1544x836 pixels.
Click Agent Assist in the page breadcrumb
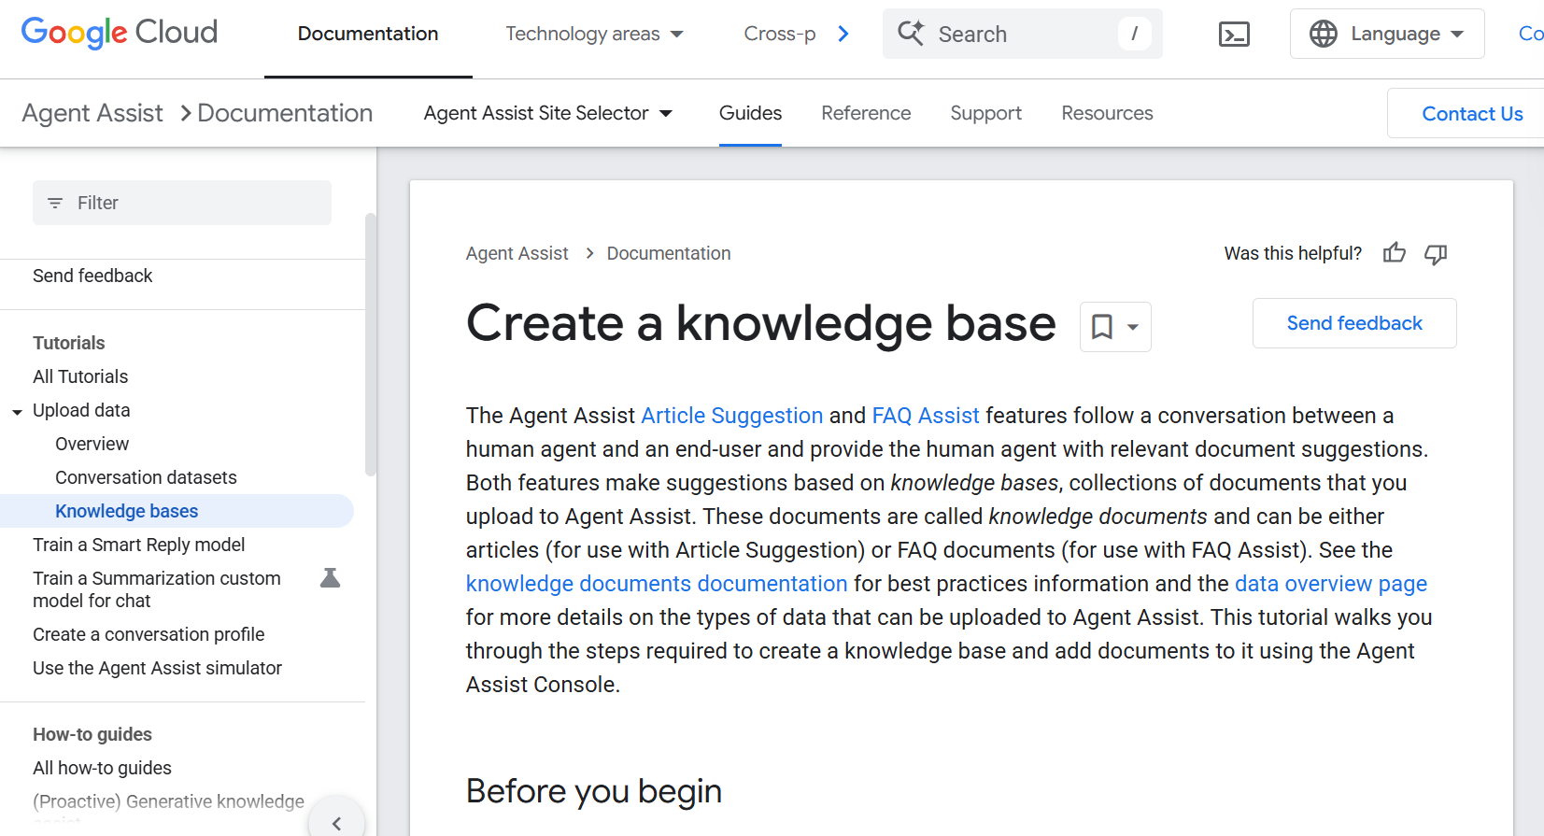[517, 253]
